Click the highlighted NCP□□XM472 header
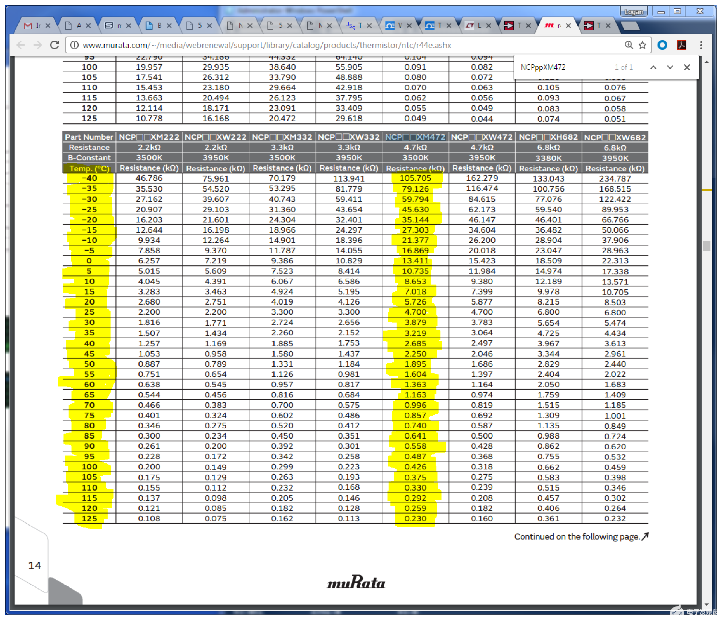 (x=415, y=137)
